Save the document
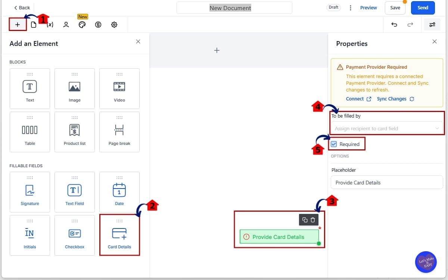Screen dimensions: 448x280 tap(395, 8)
